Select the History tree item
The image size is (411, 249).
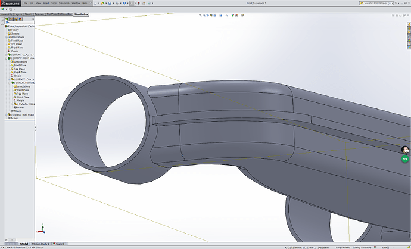coord(15,30)
